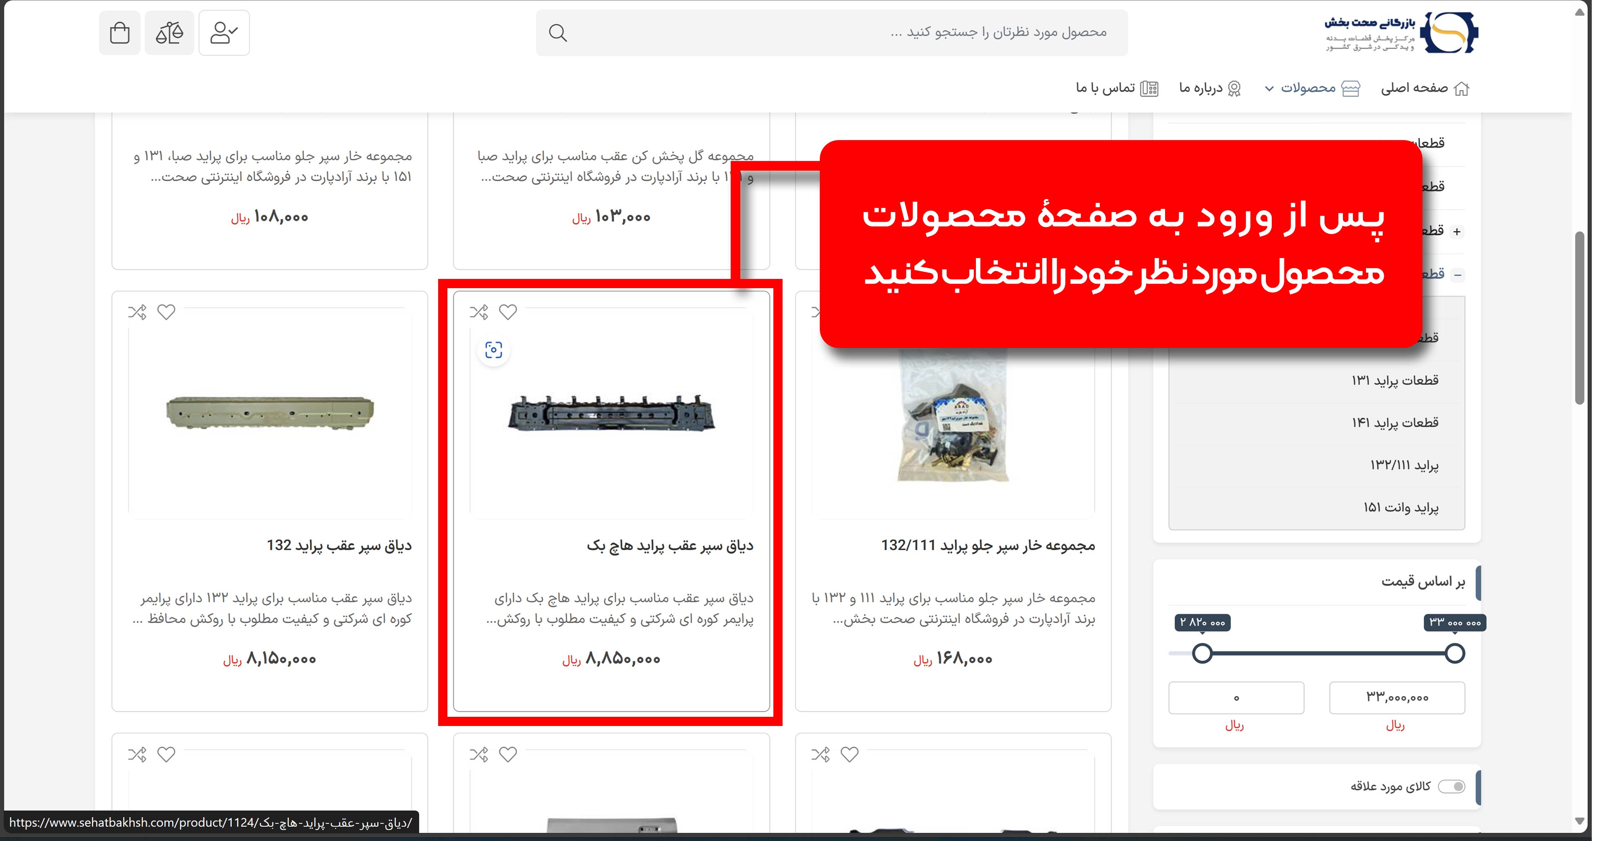
Task: Expand the محصولات menu chevron
Action: 1269,89
